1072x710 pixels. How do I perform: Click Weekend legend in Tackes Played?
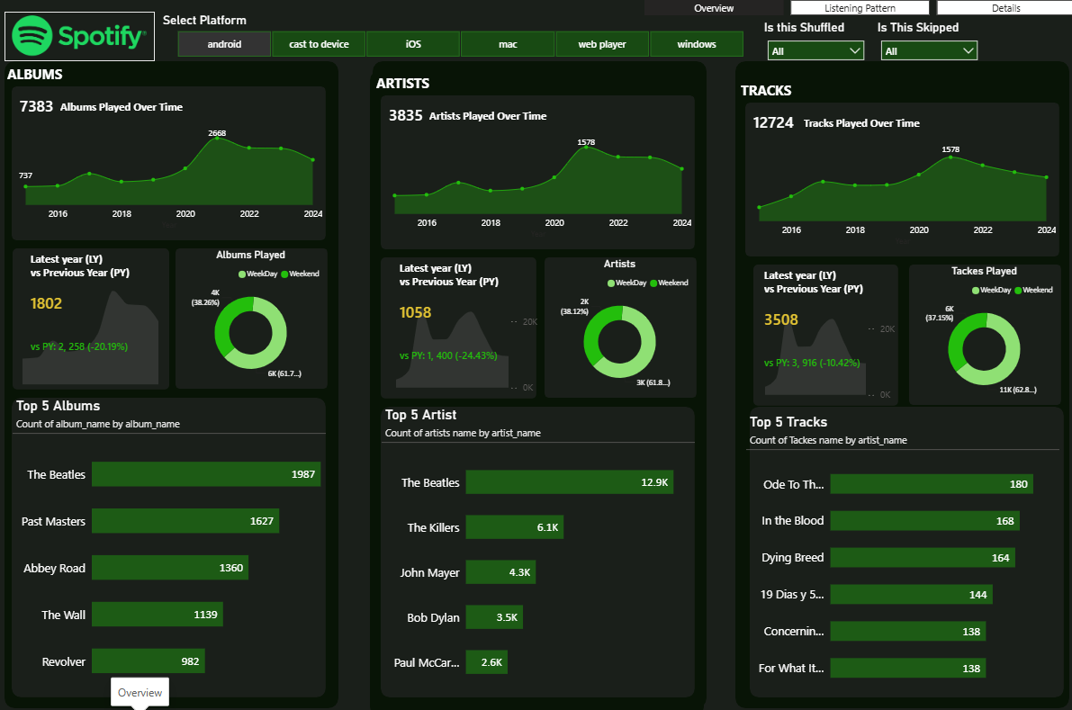(1033, 291)
